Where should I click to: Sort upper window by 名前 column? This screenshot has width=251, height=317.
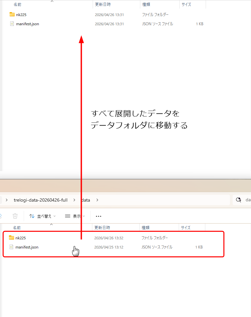tap(17, 5)
